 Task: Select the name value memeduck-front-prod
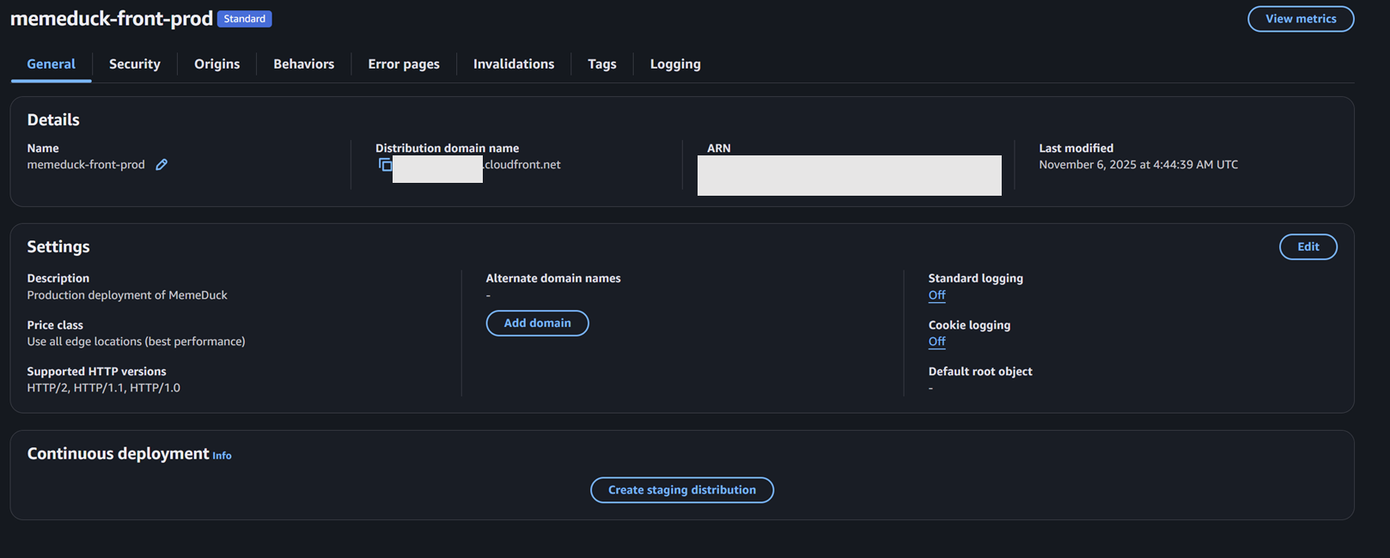[86, 165]
